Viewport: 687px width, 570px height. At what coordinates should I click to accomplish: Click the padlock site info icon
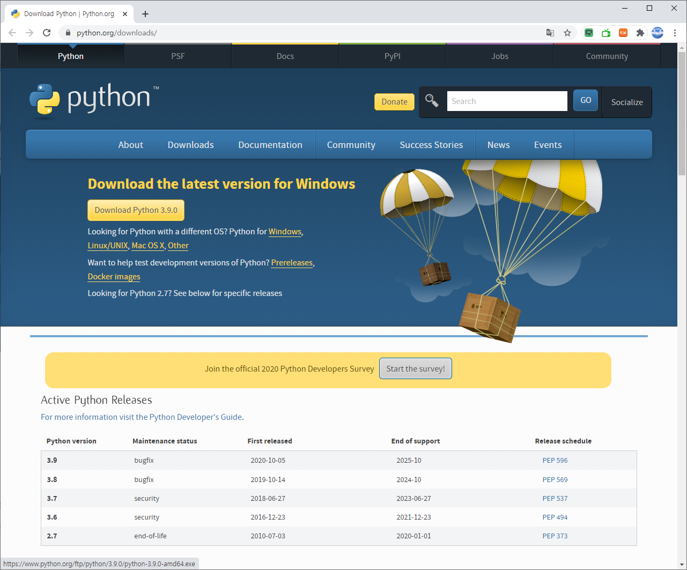pyautogui.click(x=68, y=33)
